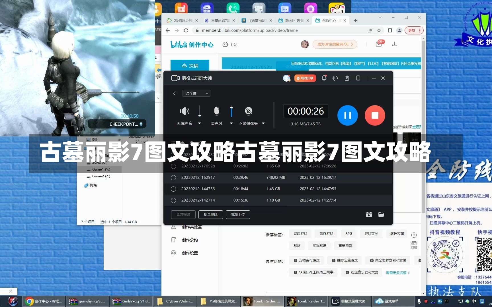Open 游戏菜单 taskbar item
This screenshot has width=492, height=307.
(x=394, y=301)
